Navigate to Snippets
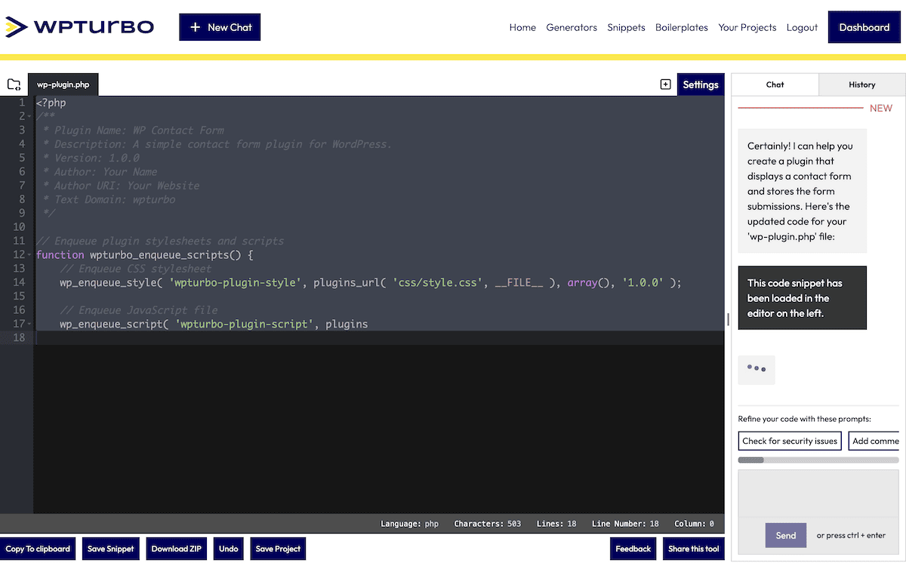 pos(626,27)
